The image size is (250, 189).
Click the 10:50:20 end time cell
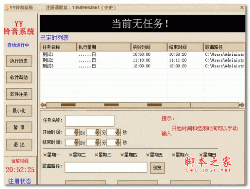[x=178, y=55]
